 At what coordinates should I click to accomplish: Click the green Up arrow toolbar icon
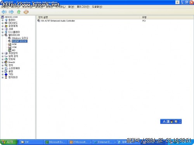(19, 12)
